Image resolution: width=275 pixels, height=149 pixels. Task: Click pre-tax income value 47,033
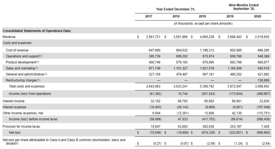(183, 119)
